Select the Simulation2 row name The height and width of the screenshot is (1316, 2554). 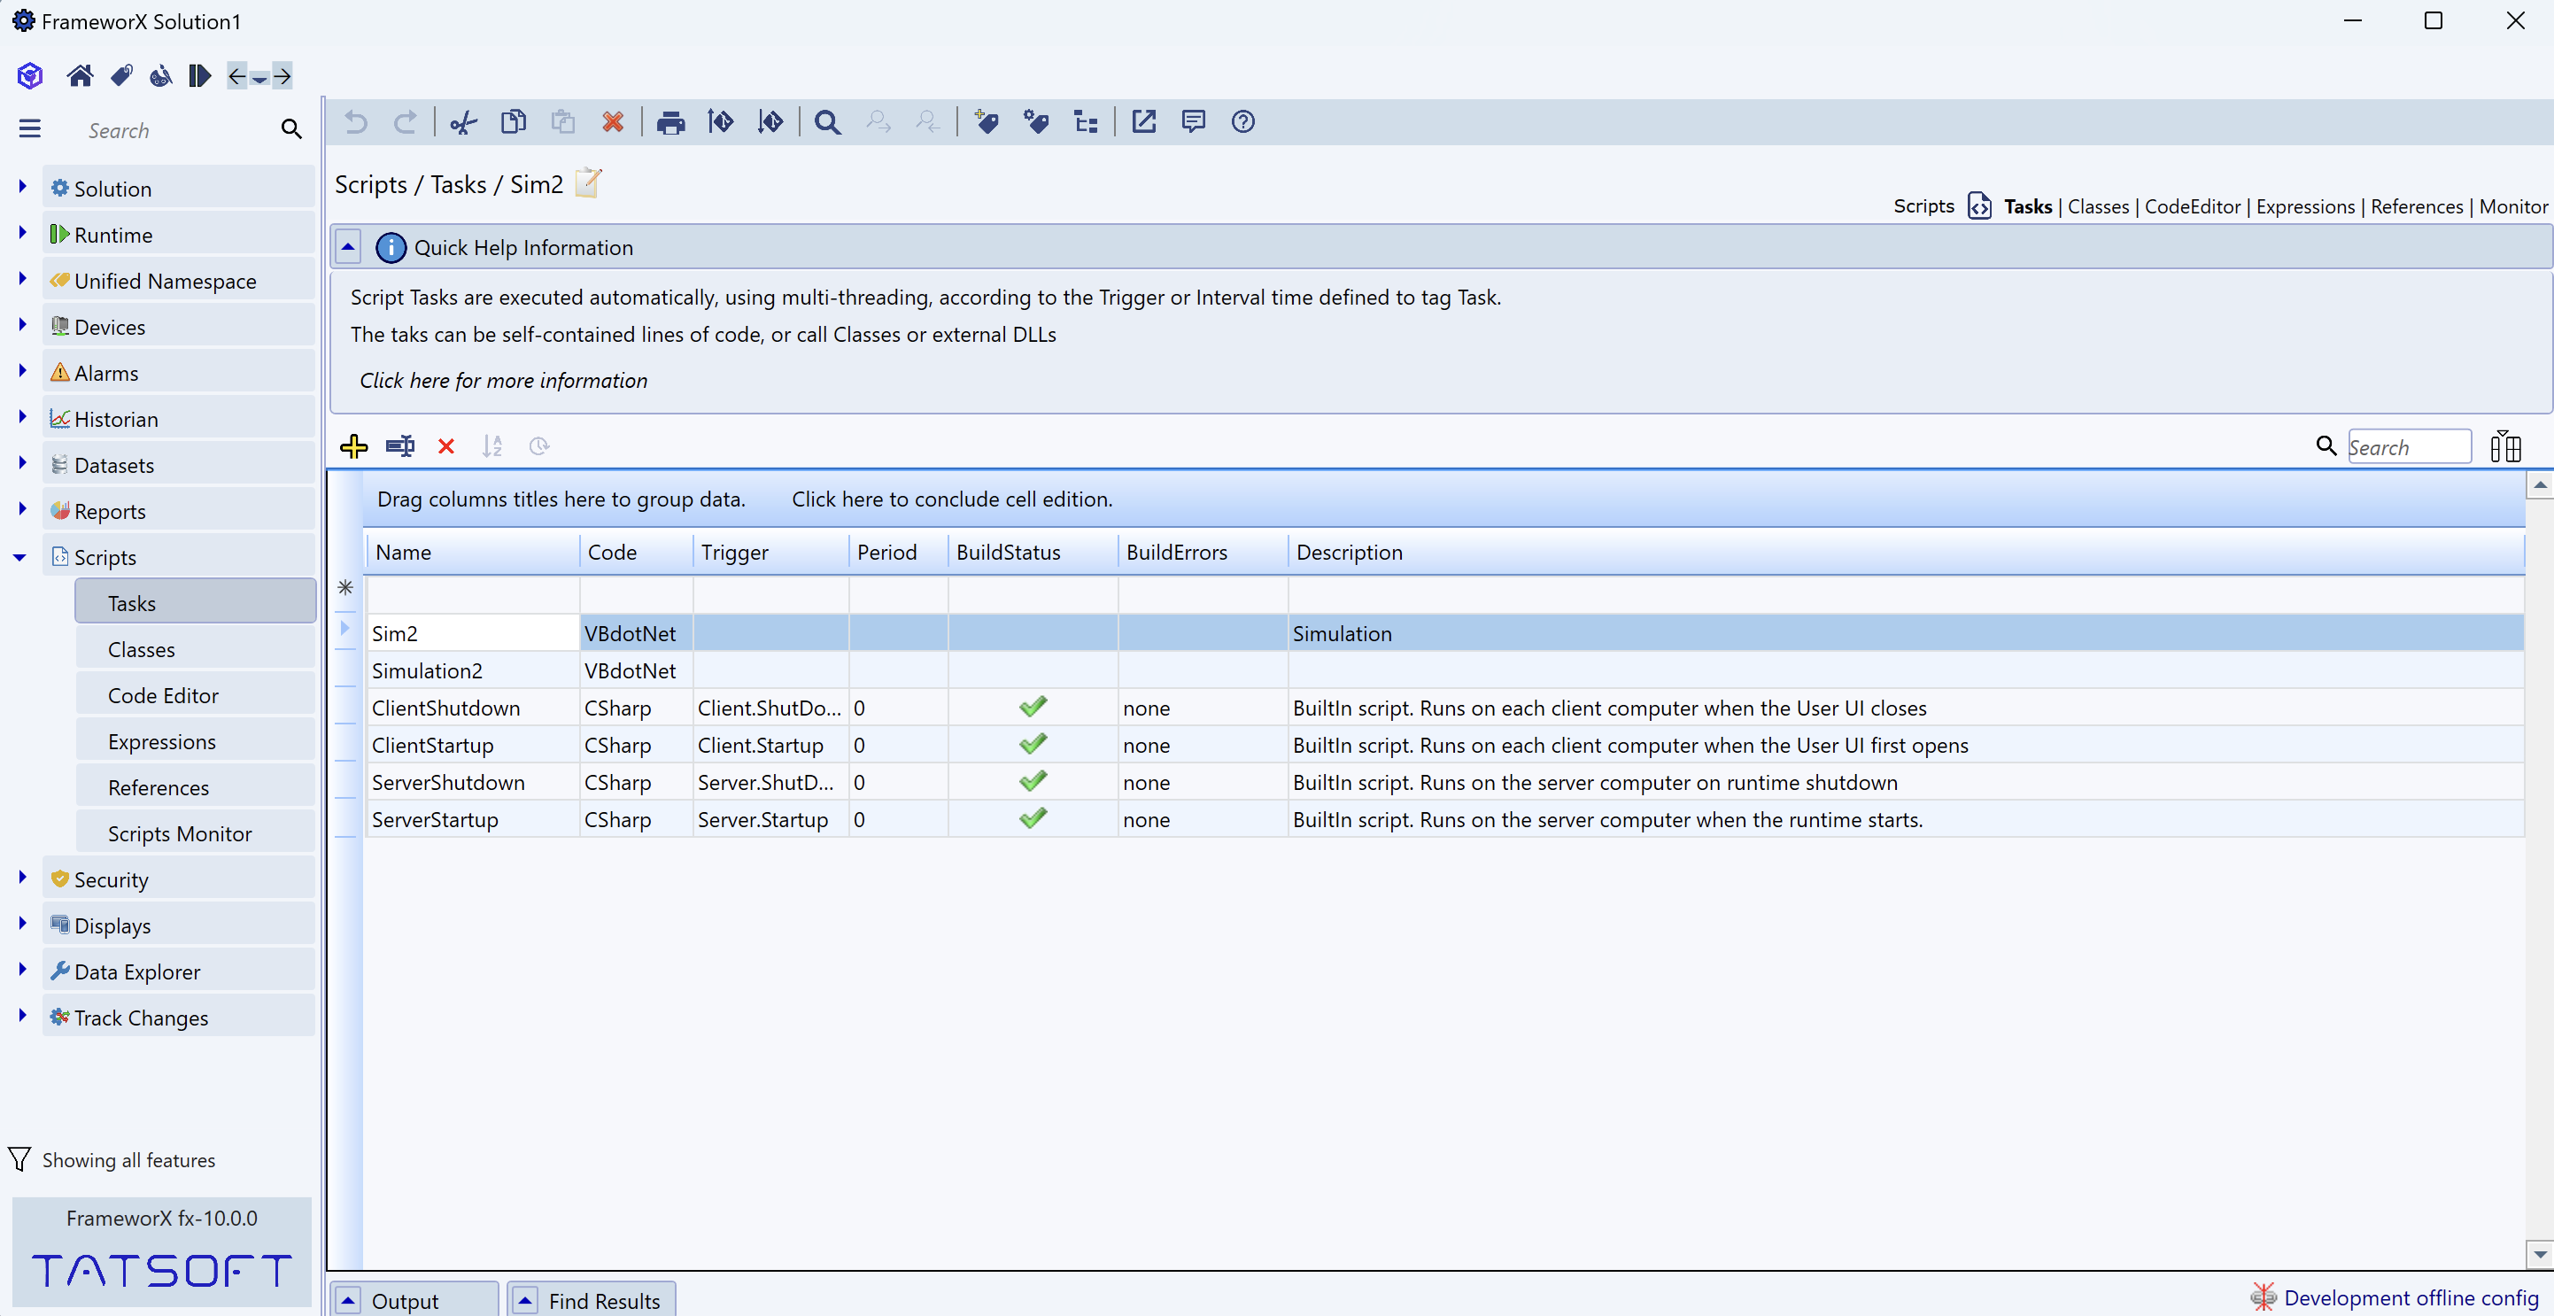click(x=428, y=670)
